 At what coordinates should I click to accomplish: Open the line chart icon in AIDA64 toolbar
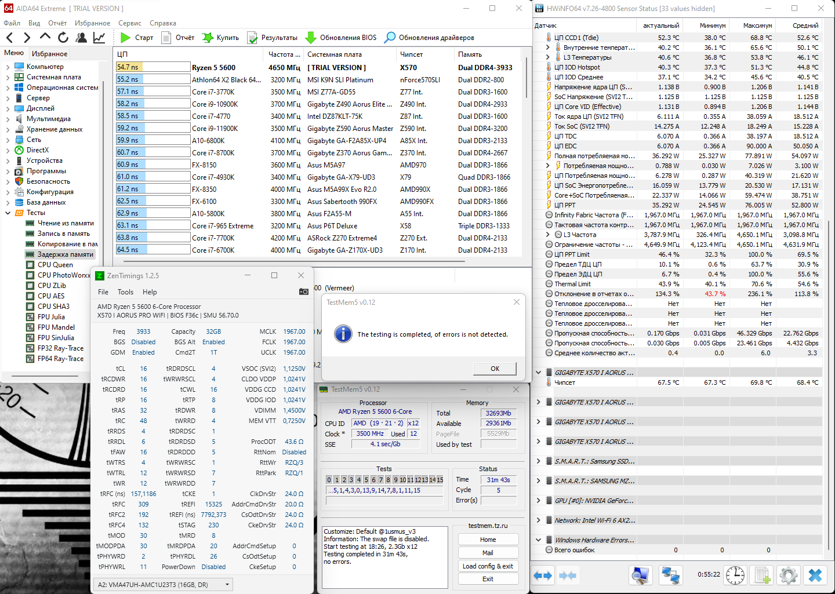point(99,38)
